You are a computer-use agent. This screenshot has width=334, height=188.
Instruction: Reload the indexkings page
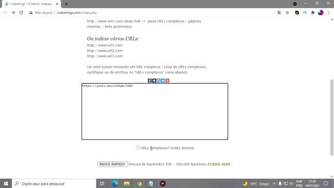(21, 13)
